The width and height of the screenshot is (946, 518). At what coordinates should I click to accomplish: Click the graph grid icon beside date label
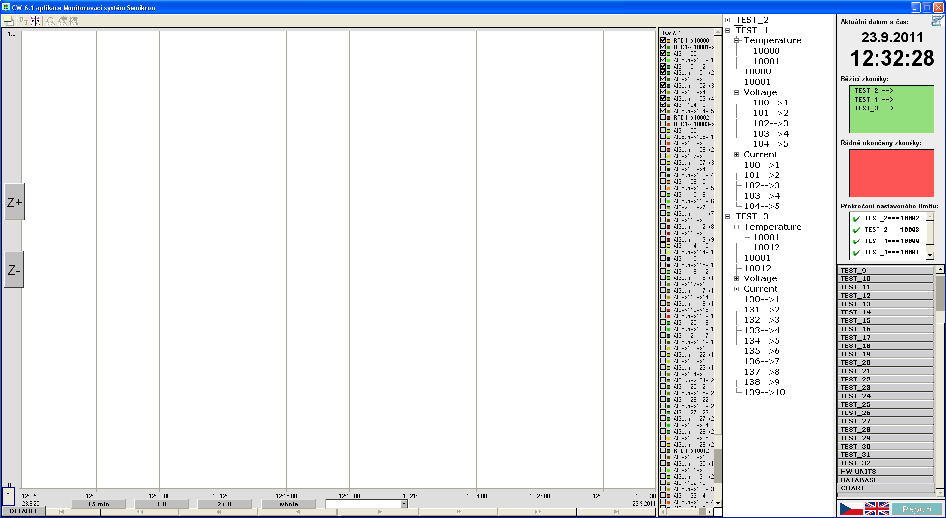[937, 20]
